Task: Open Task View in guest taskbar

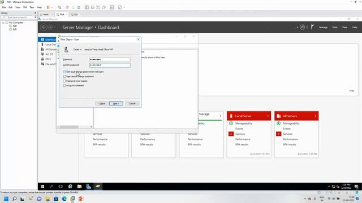Action: [x=61, y=187]
